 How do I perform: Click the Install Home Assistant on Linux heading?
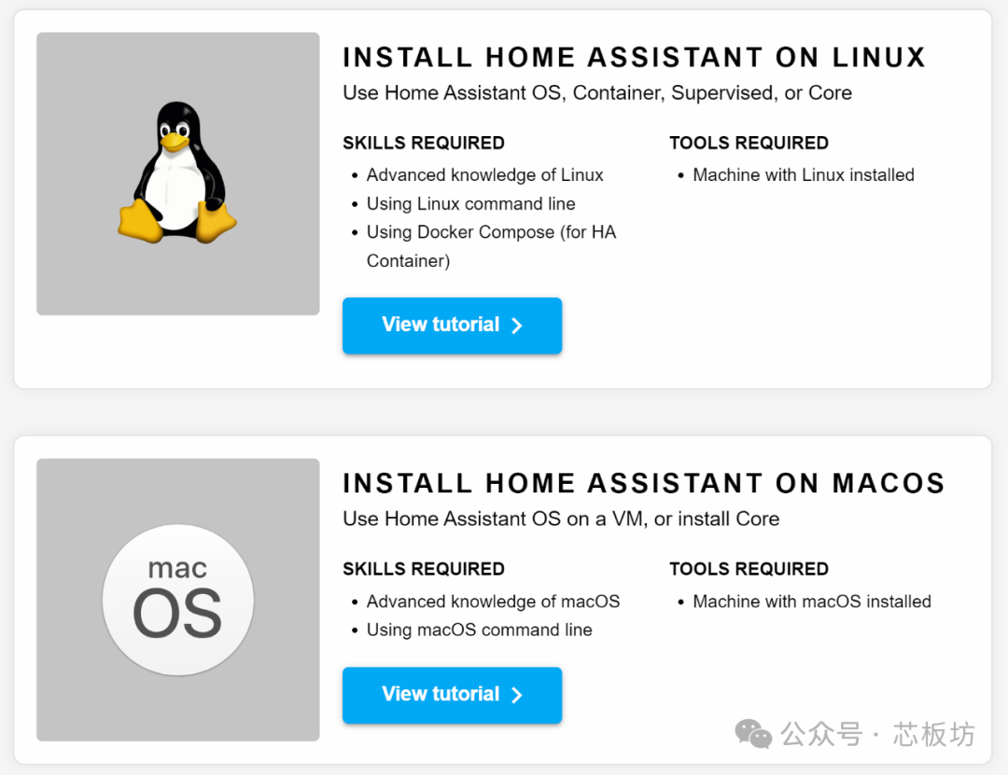(x=634, y=57)
